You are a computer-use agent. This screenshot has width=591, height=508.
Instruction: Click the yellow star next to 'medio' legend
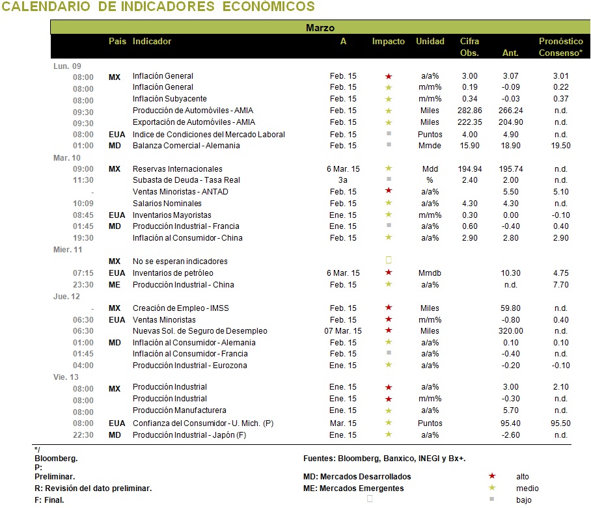492,488
